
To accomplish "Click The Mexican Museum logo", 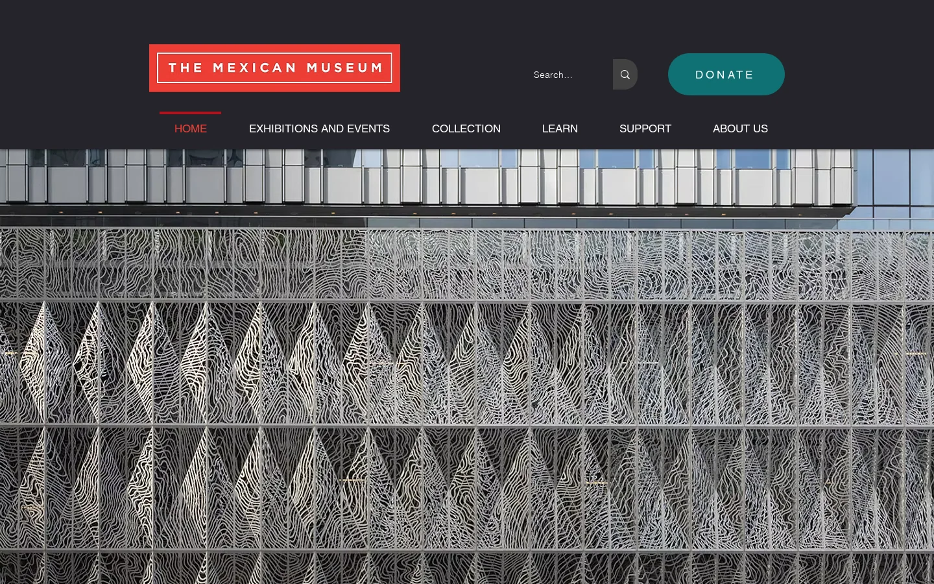I will (x=274, y=68).
